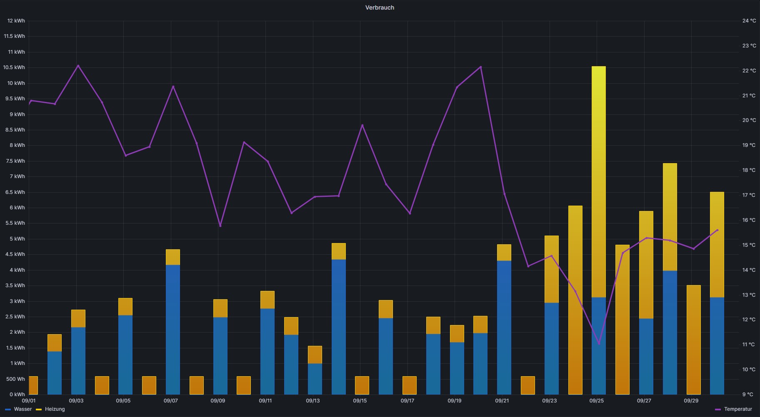Click the first orange bar at 09/01
Screen dimensions: 760x417
click(33, 385)
